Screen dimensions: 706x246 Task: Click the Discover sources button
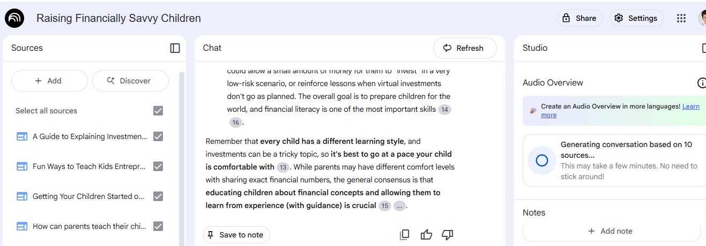[130, 81]
